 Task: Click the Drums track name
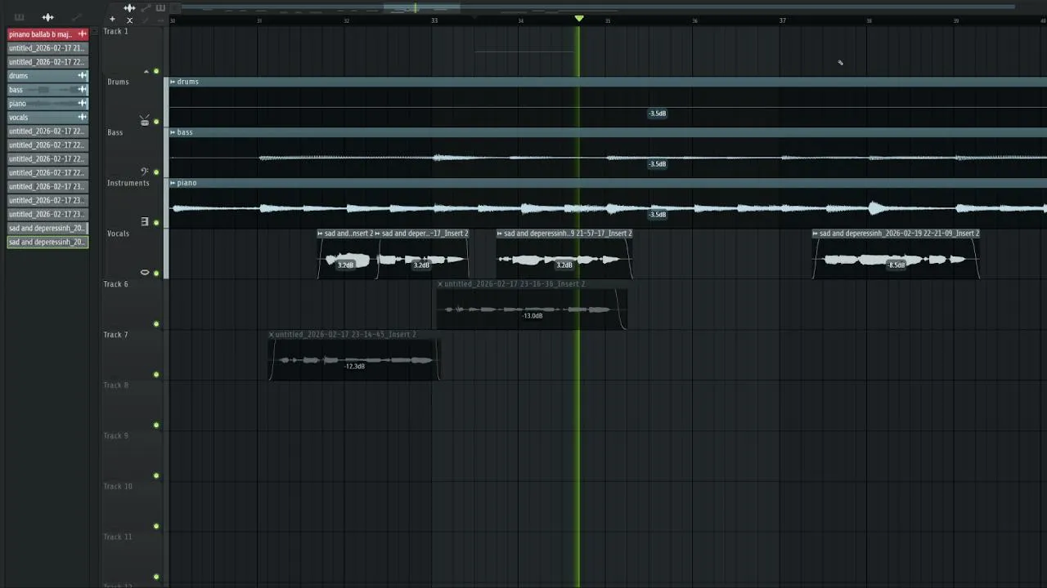118,82
